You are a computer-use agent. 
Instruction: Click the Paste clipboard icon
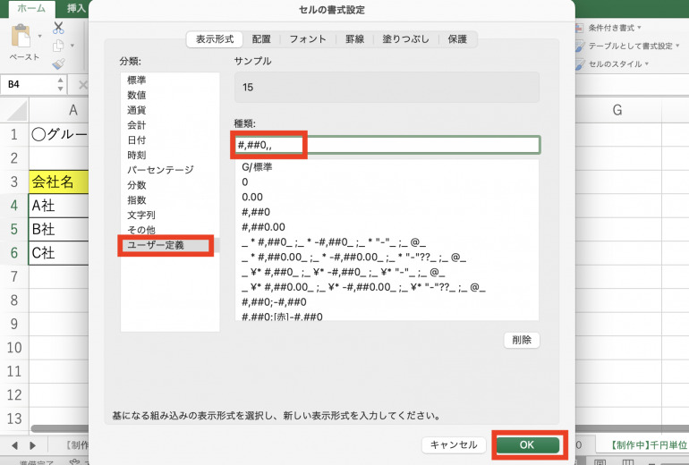pyautogui.click(x=21, y=38)
